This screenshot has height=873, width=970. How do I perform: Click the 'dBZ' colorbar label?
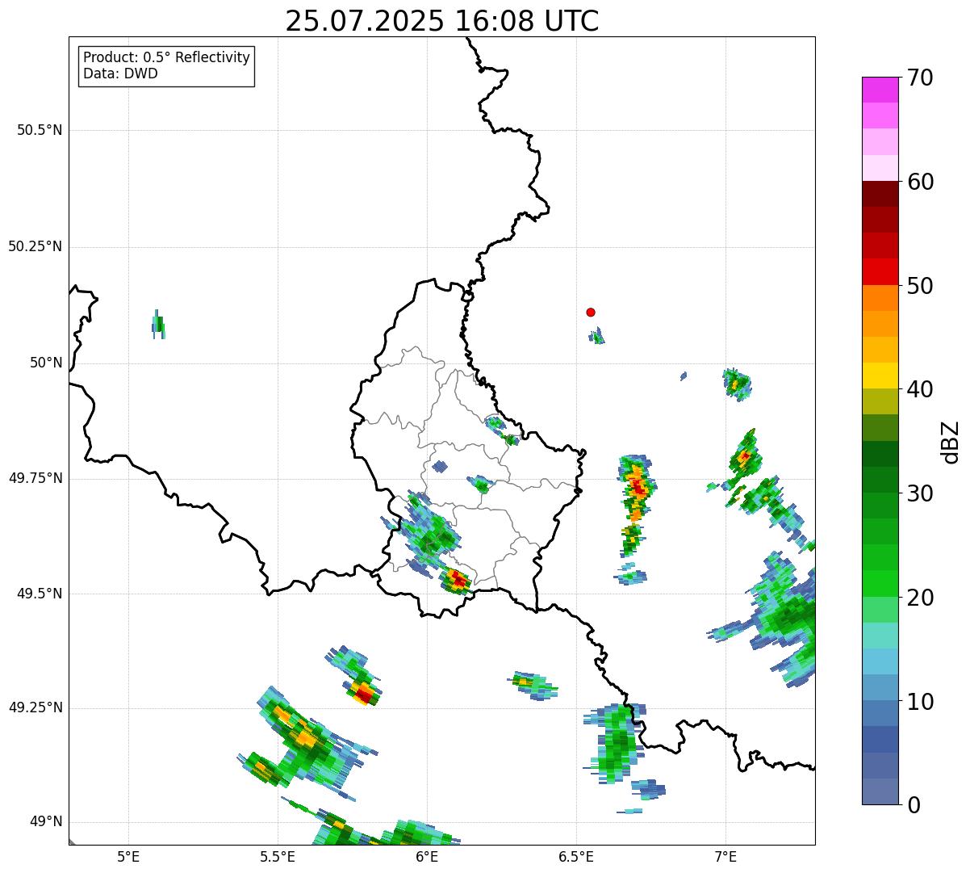[x=951, y=442]
